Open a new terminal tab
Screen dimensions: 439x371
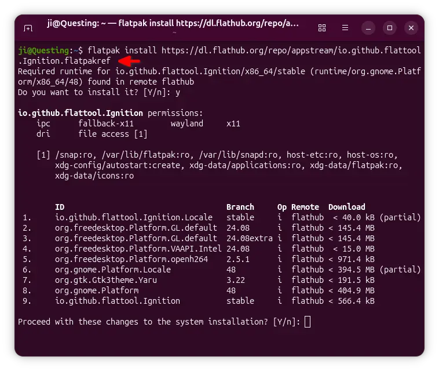28,28
